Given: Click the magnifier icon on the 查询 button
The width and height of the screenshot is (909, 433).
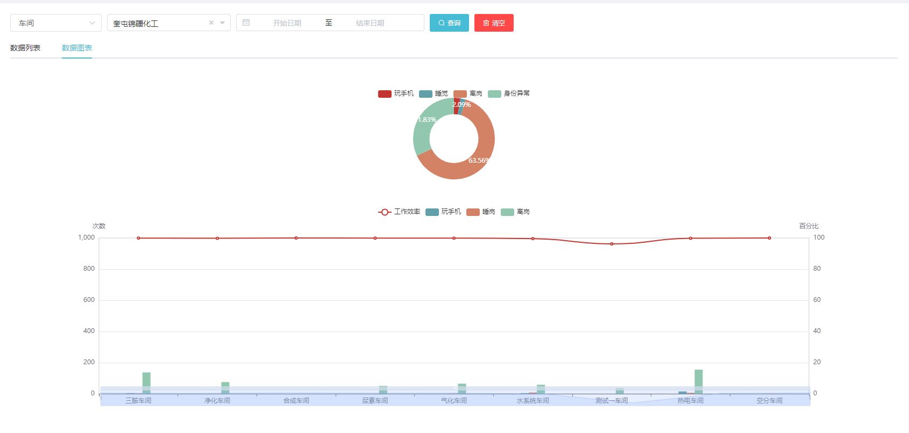Looking at the screenshot, I should [442, 23].
